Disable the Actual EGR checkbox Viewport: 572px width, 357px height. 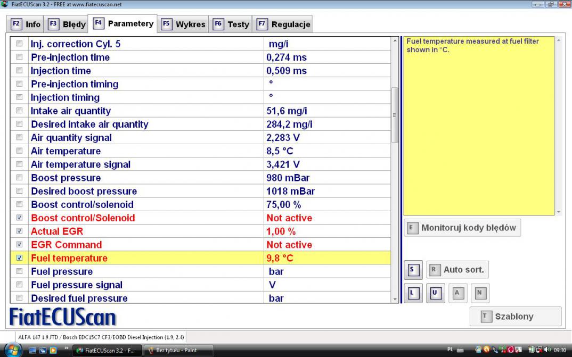click(20, 231)
